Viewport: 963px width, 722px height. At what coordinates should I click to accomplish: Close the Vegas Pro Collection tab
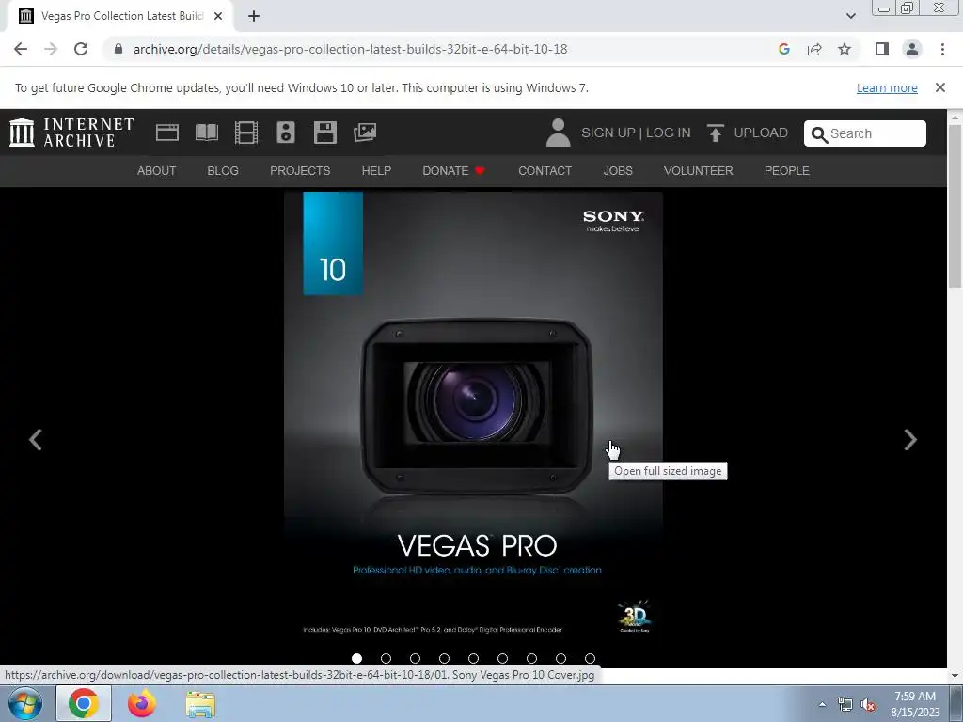pos(218,17)
